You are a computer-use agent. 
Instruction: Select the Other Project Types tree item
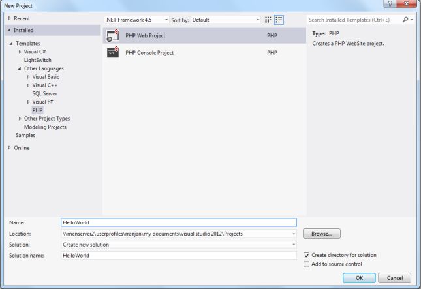tap(47, 119)
